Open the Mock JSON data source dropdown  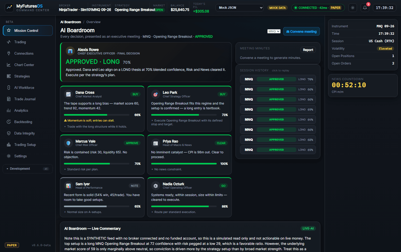point(239,8)
